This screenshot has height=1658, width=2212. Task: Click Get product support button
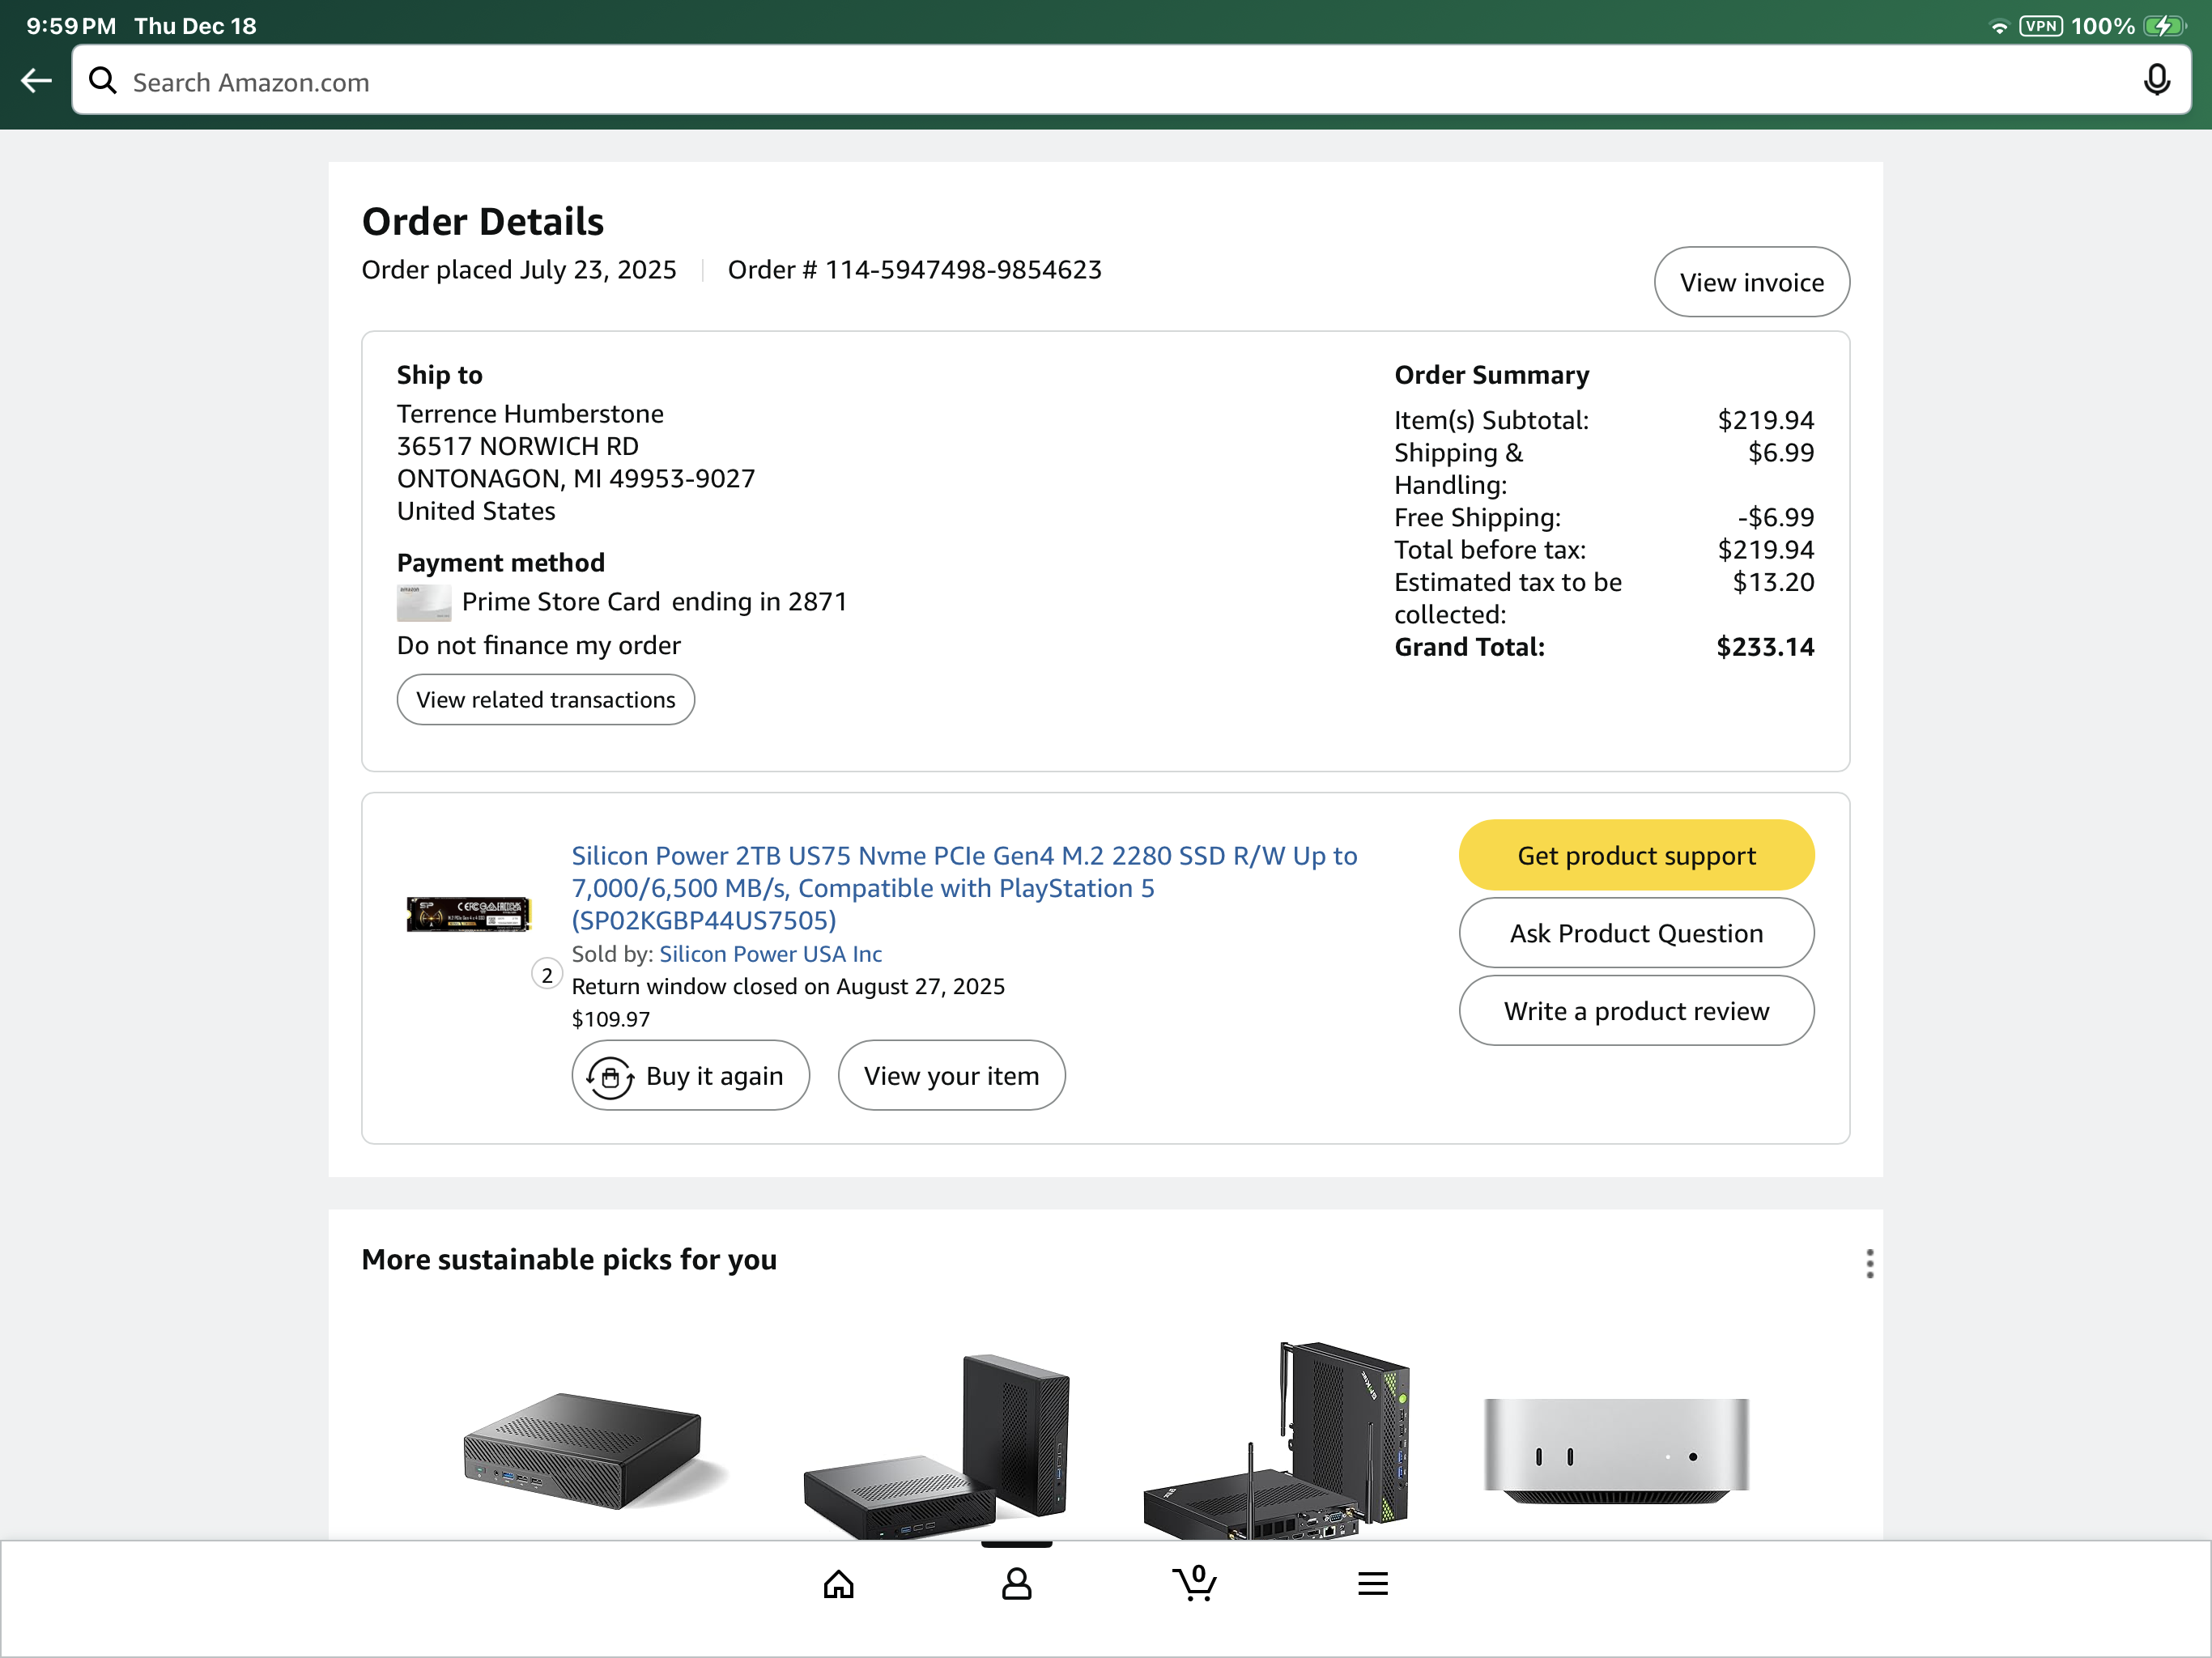click(x=1636, y=856)
